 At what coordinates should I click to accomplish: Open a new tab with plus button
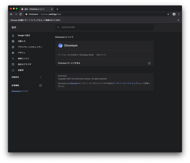click(x=57, y=9)
